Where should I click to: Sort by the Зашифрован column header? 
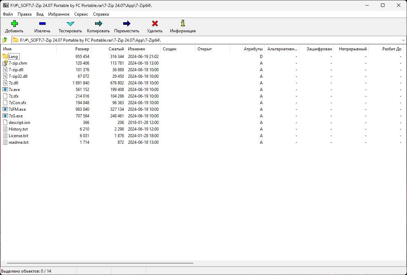317,49
